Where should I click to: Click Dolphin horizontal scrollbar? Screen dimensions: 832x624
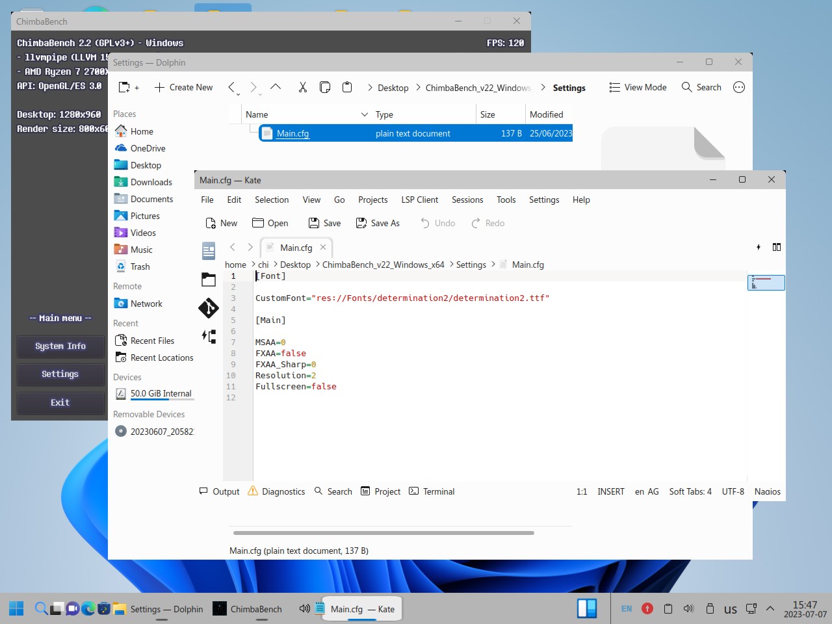[x=383, y=533]
